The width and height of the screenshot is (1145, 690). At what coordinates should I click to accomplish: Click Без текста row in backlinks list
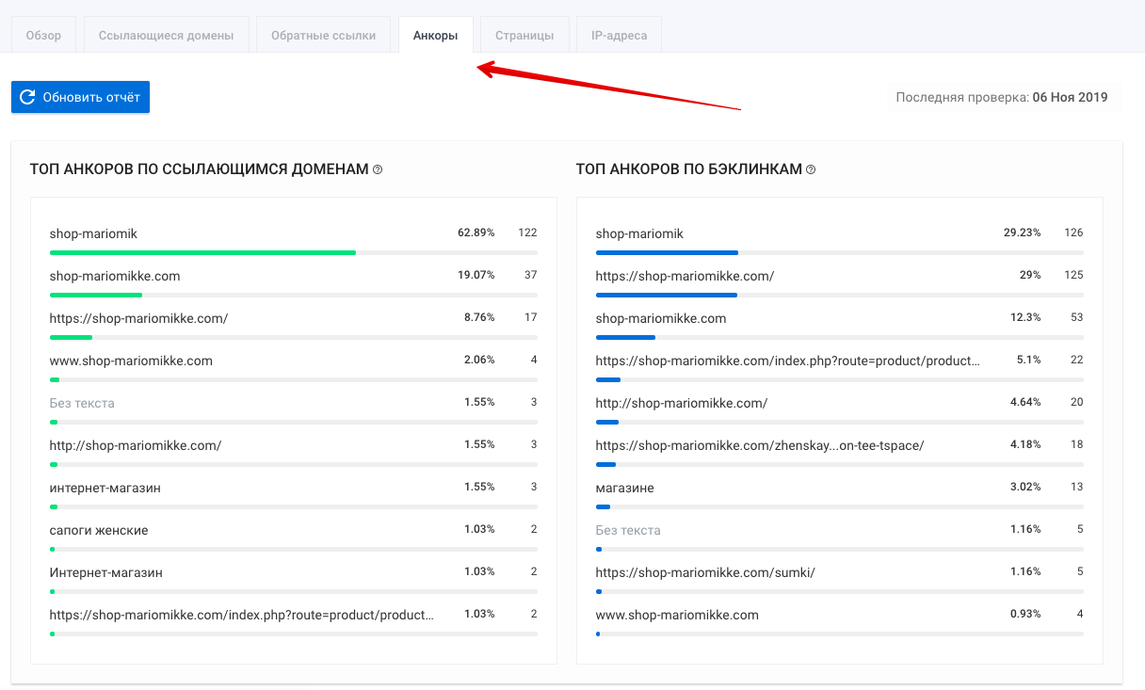click(x=628, y=530)
